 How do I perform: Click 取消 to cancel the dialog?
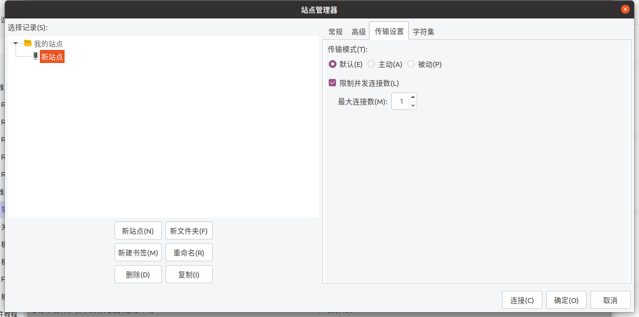pyautogui.click(x=610, y=300)
